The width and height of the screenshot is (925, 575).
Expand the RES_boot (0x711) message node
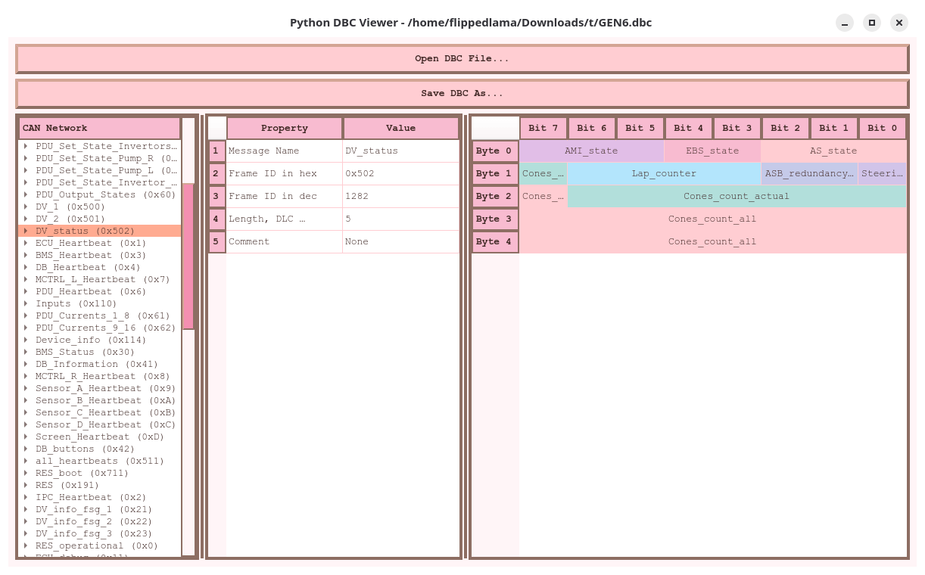click(x=25, y=473)
